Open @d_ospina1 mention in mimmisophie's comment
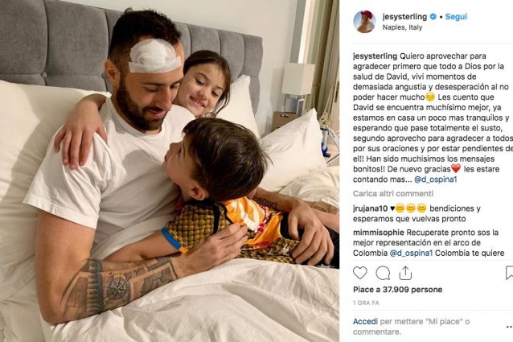 (411, 253)
